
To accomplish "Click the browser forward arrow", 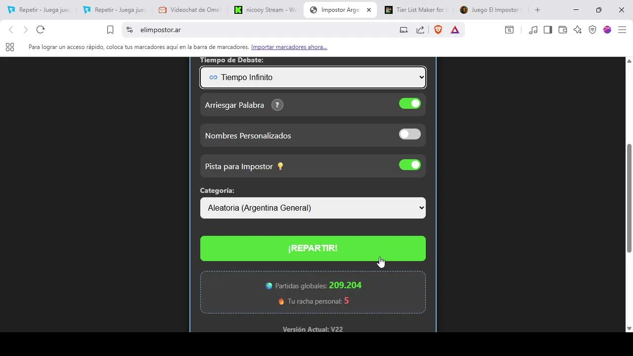I will (x=26, y=30).
